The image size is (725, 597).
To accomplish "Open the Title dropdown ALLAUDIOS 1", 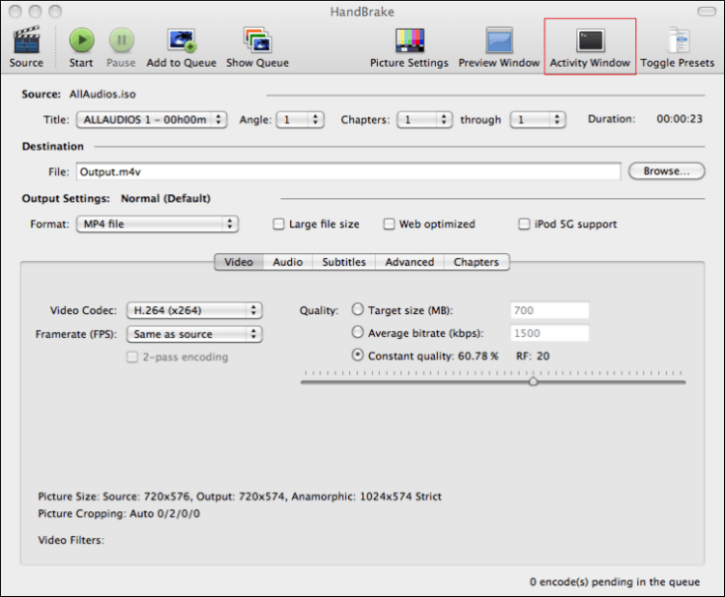I will click(152, 120).
